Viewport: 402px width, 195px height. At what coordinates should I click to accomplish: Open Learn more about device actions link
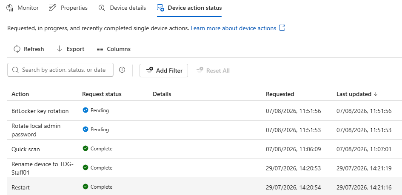[x=233, y=28]
